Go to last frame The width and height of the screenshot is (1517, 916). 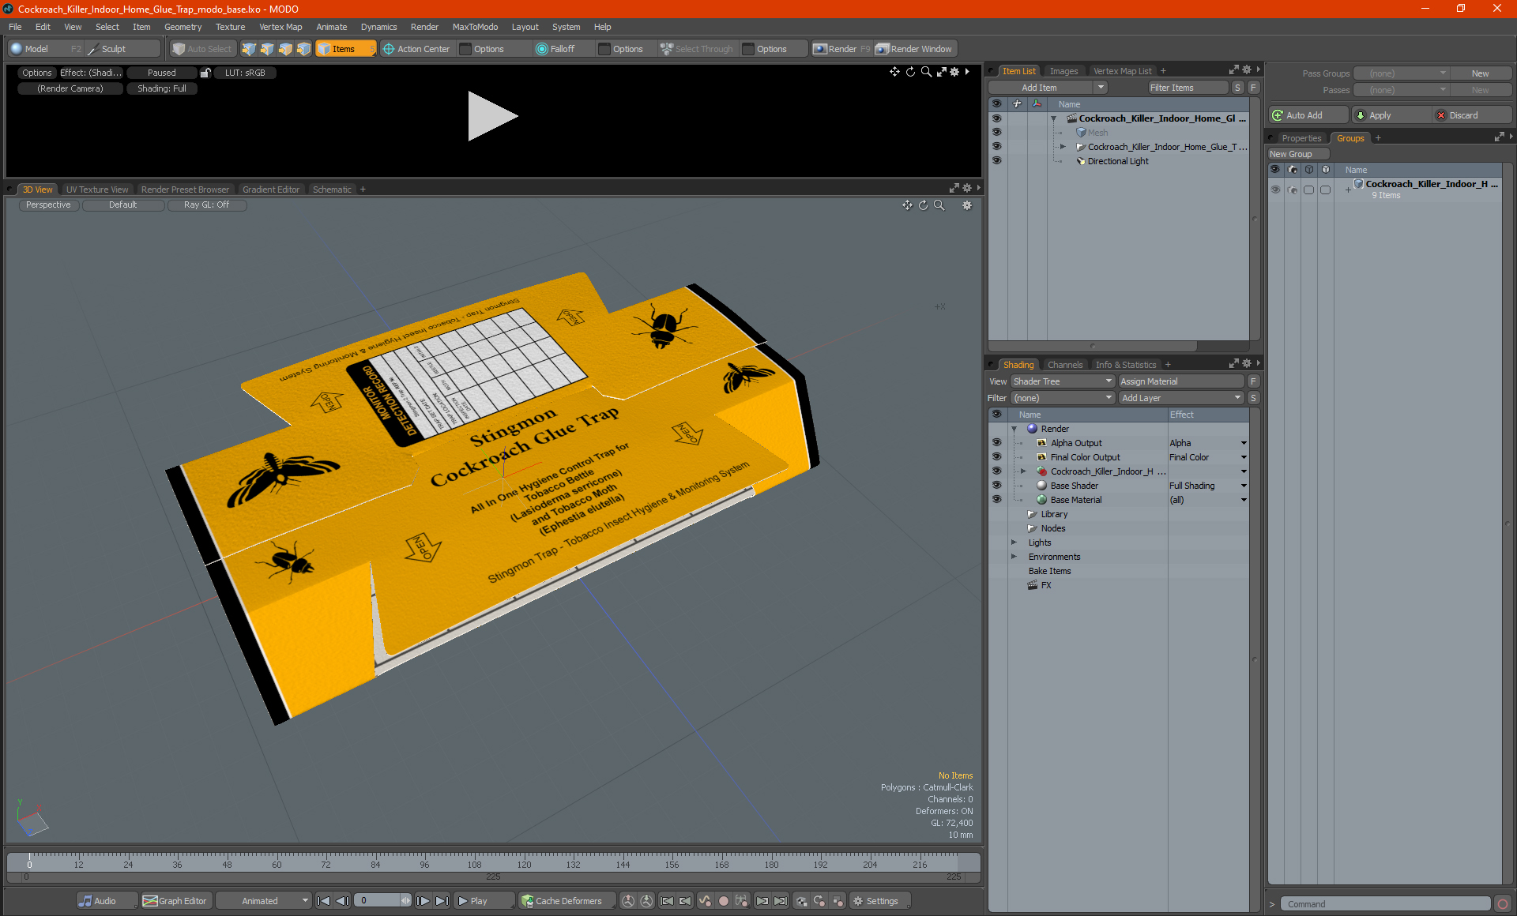[x=442, y=901]
